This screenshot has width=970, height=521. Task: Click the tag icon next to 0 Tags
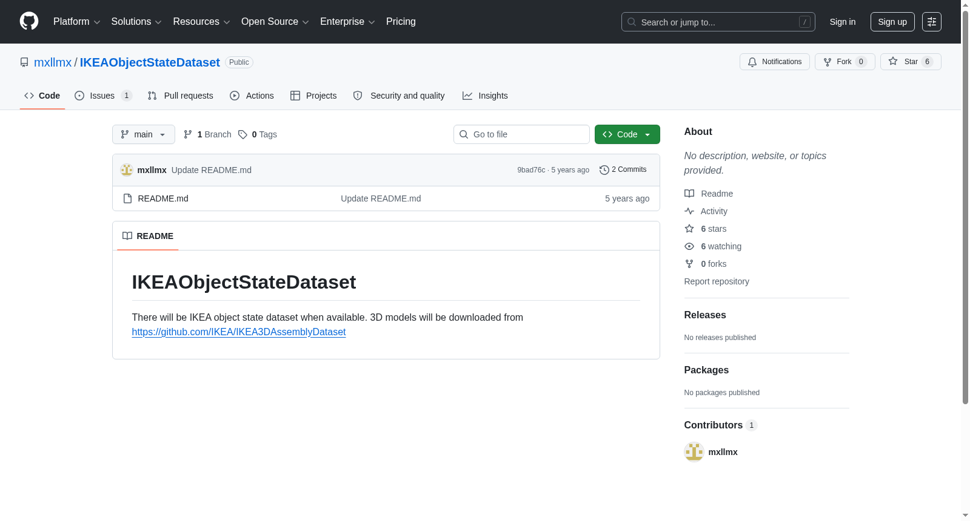[242, 134]
